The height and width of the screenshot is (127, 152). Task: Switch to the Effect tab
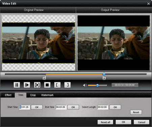pos(8,95)
